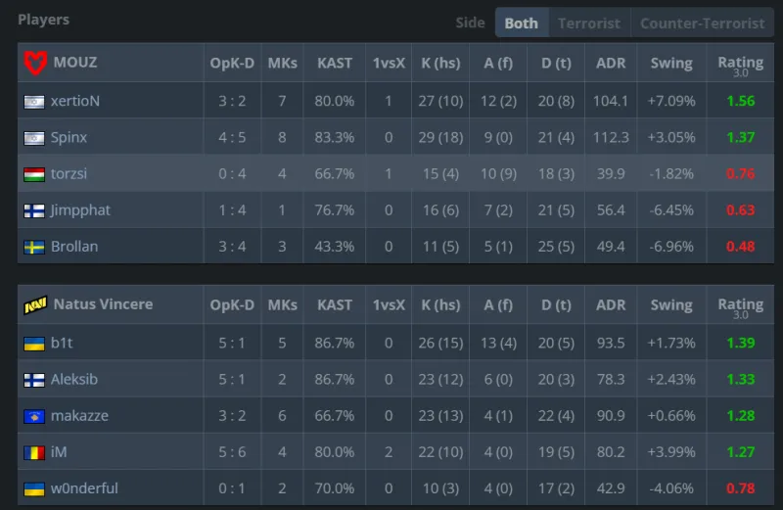This screenshot has height=510, width=783.
Task: Open w0nderful player profile link
Action: point(86,488)
